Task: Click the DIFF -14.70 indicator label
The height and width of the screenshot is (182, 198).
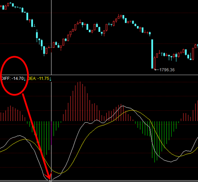Action: pos(13,79)
